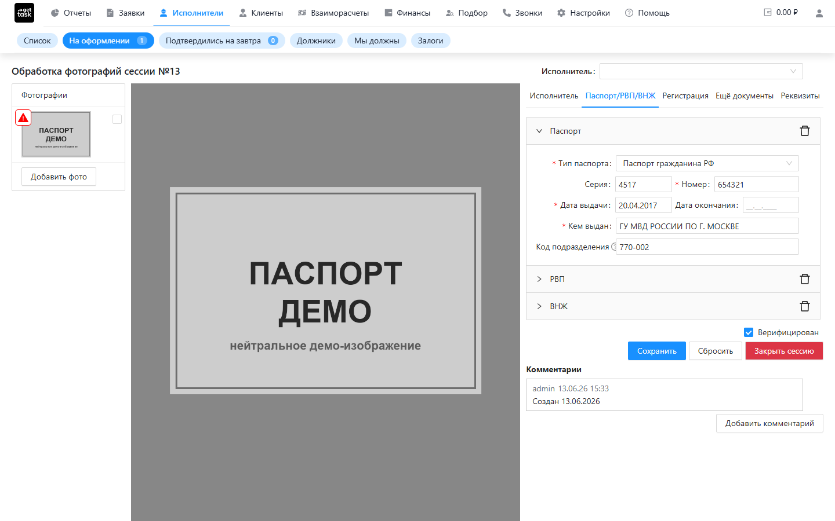Open the Регистрация tab
Screen dimensions: 835x521
(685, 96)
